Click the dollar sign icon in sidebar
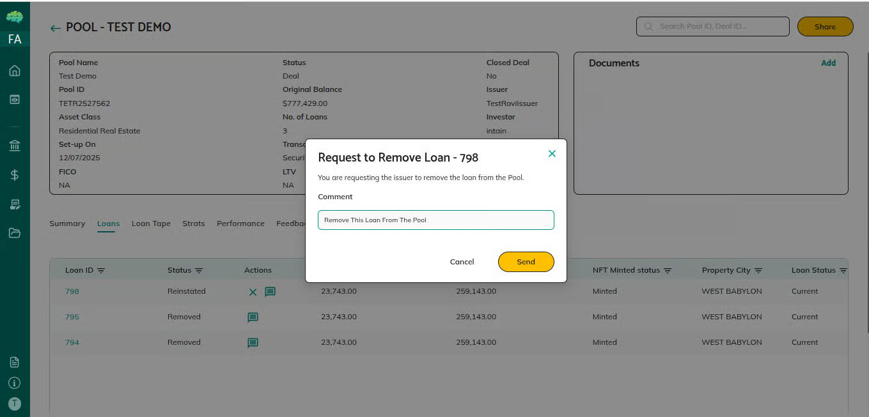The width and height of the screenshot is (869, 417). [15, 175]
